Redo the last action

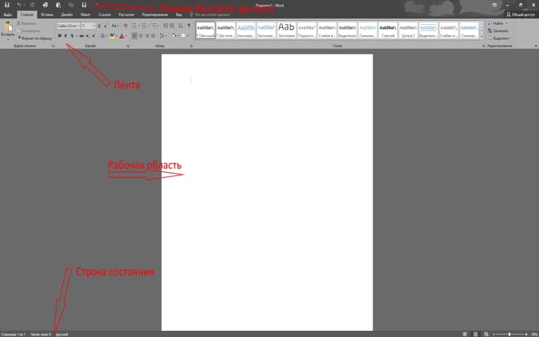(x=32, y=5)
